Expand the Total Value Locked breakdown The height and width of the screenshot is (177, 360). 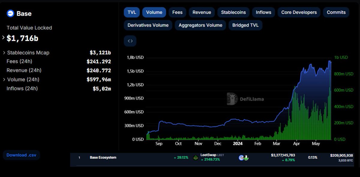click(x=3, y=38)
